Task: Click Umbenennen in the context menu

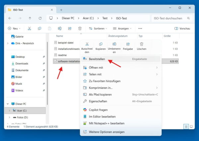Action: click(x=114, y=48)
